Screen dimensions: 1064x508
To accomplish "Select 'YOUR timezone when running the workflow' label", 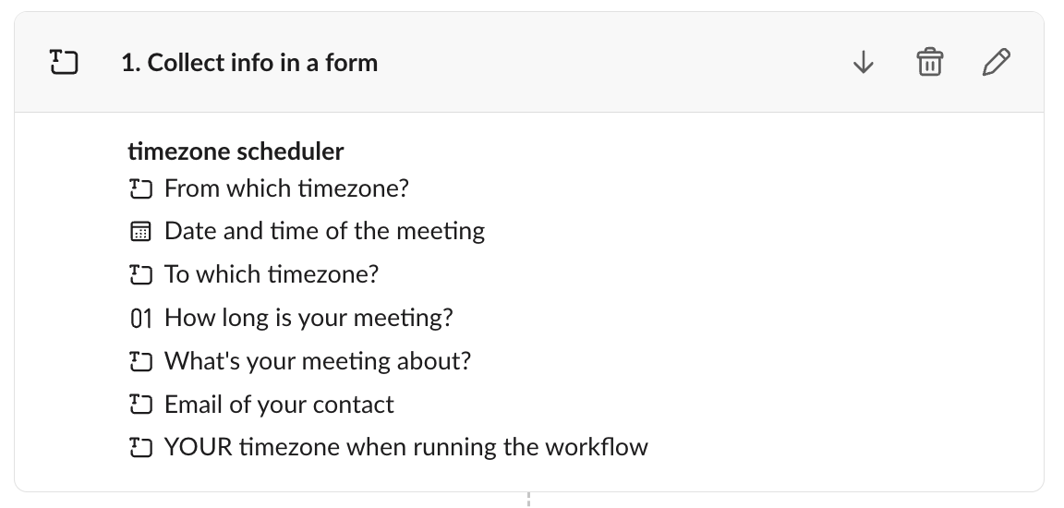I will pyautogui.click(x=406, y=448).
